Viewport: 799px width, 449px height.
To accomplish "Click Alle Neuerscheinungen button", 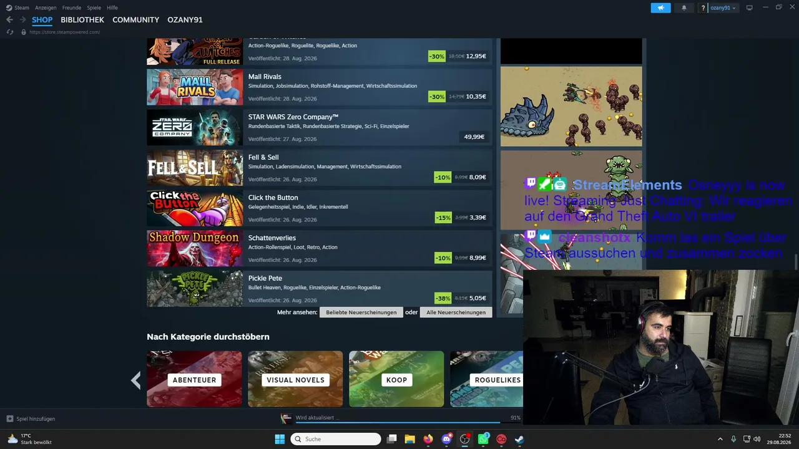I will coord(456,312).
